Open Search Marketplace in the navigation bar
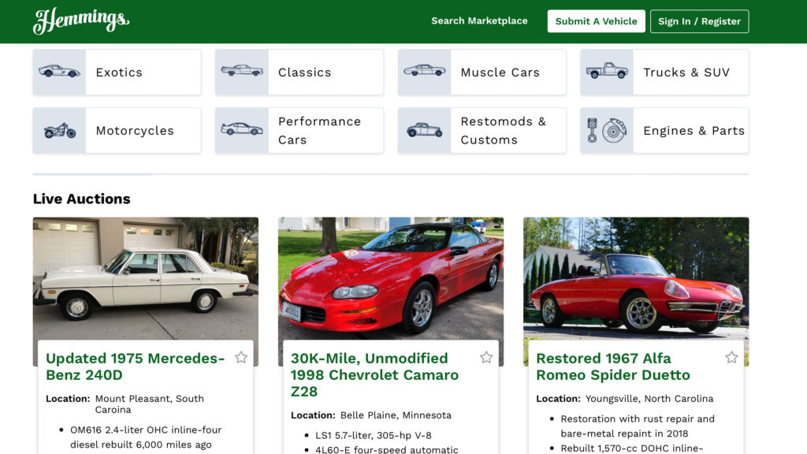Image resolution: width=807 pixels, height=454 pixels. point(479,20)
